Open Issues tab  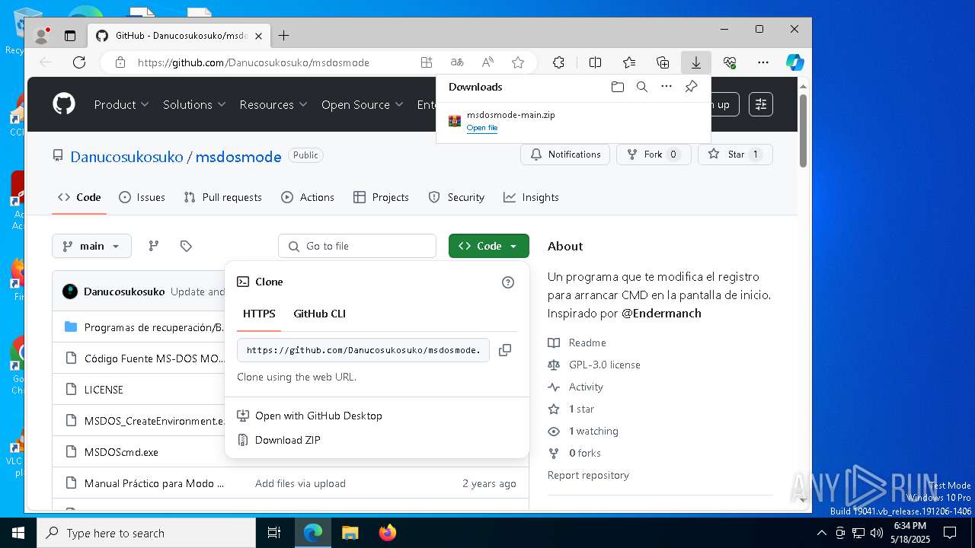pyautogui.click(x=142, y=197)
